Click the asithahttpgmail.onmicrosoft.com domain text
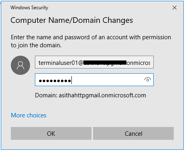Viewport: 185px width, 151px height. (102, 95)
